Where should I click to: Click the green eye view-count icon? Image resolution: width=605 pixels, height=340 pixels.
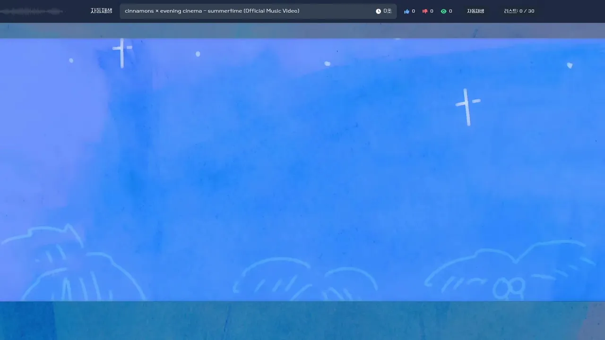click(443, 11)
